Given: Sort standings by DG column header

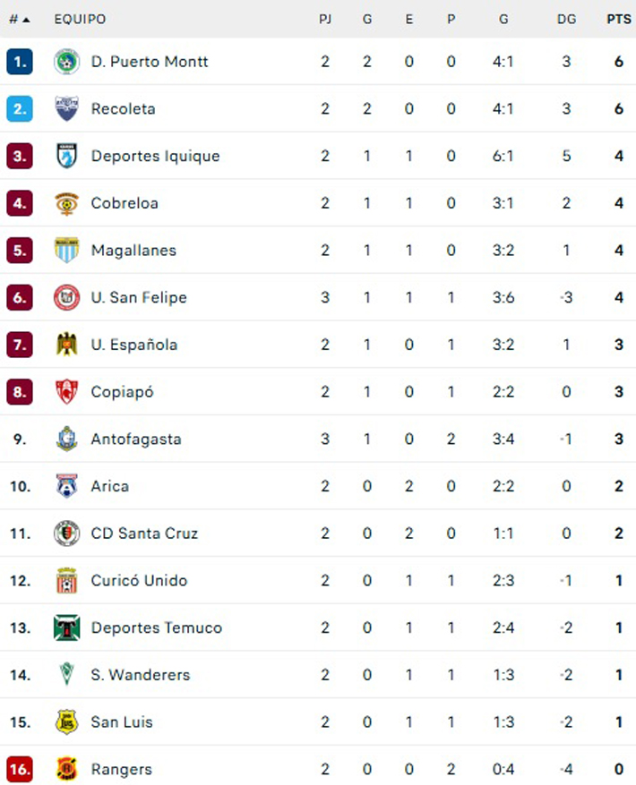Looking at the screenshot, I should click(566, 19).
